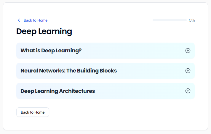The width and height of the screenshot is (211, 134).
Task: Click blank middle area of Architectures row
Action: (139, 91)
